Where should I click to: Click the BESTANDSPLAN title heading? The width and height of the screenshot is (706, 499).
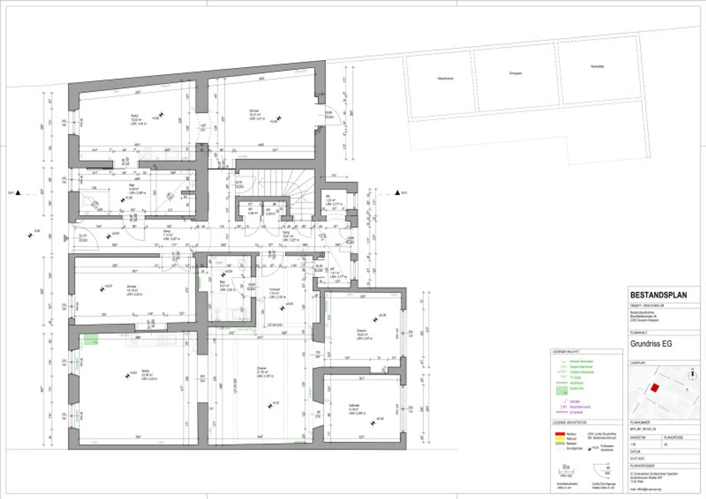pyautogui.click(x=659, y=295)
